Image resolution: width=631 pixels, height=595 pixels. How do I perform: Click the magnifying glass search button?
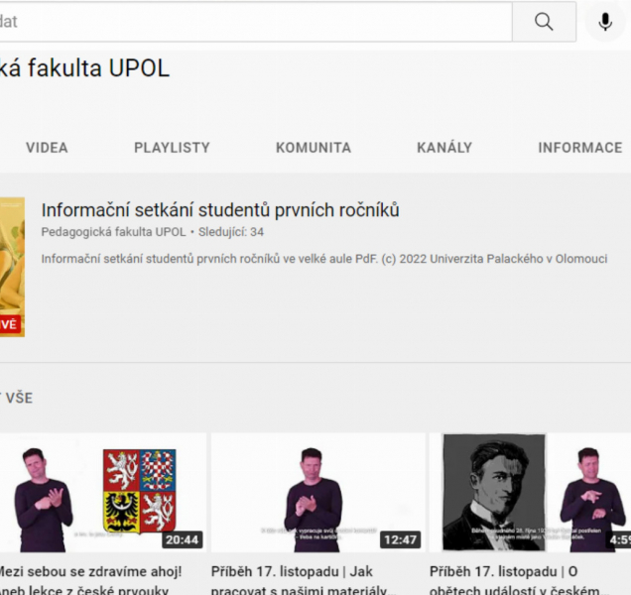(x=544, y=22)
